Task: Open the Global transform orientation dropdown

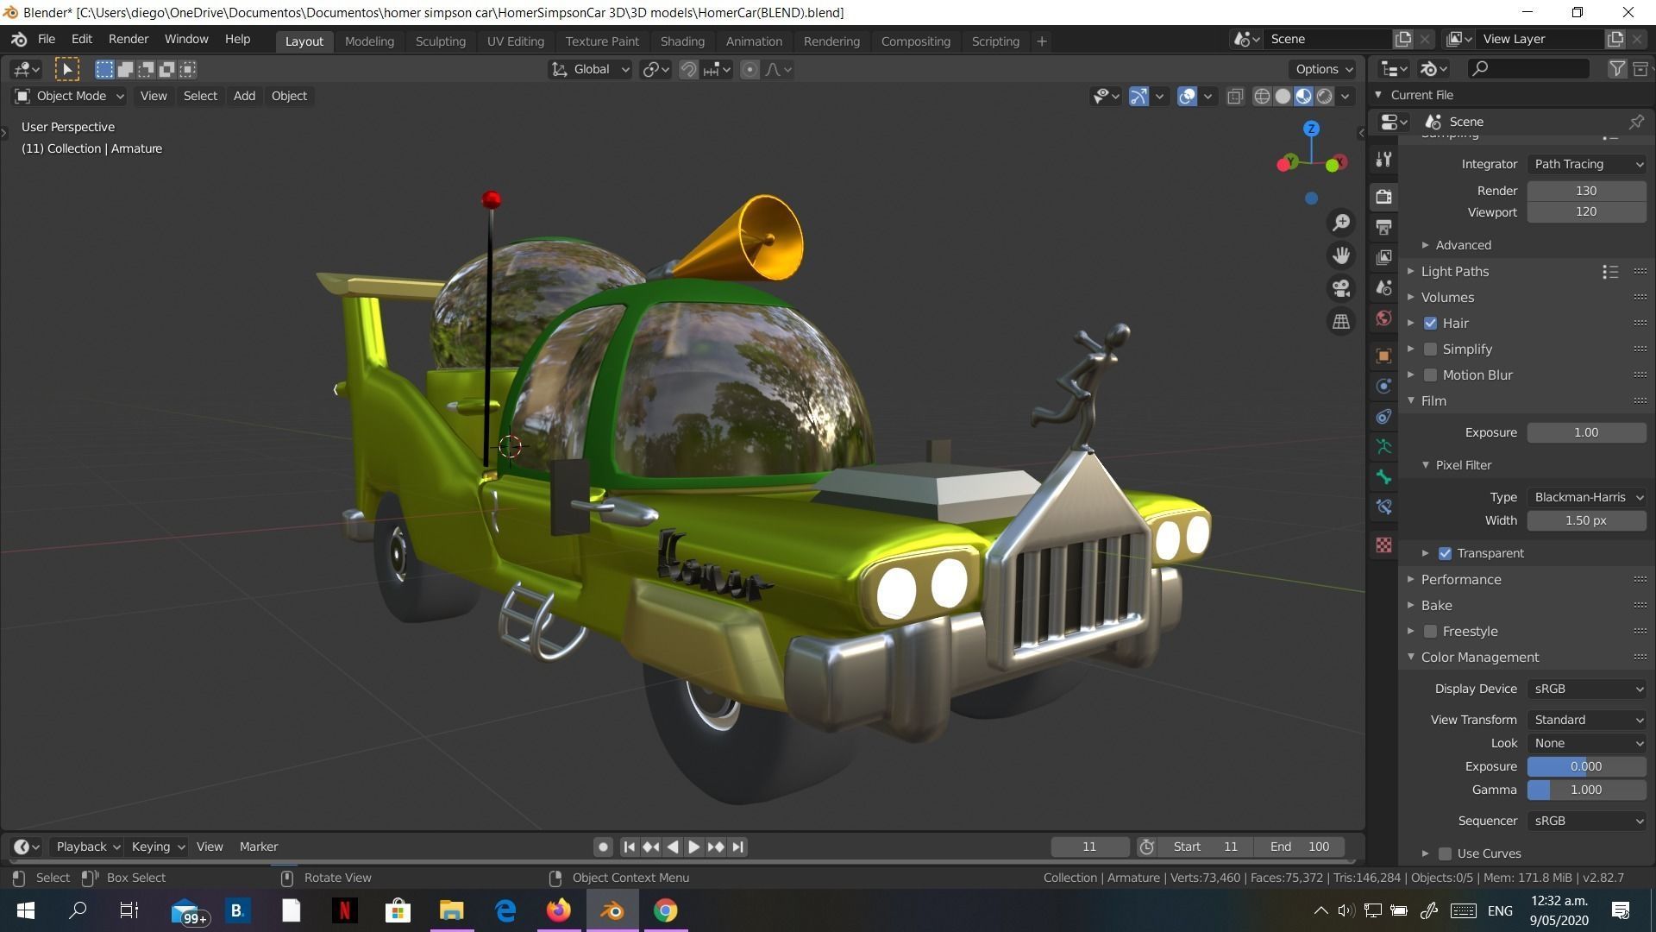Action: click(591, 69)
